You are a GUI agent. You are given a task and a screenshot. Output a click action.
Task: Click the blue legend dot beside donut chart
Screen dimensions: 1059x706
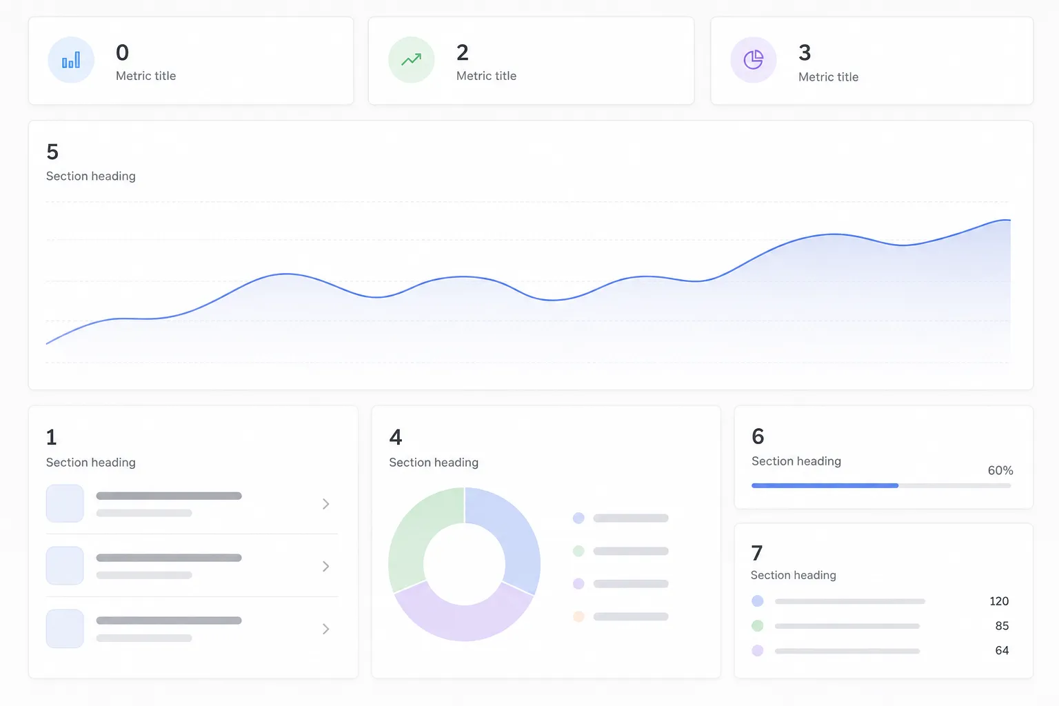tap(578, 518)
